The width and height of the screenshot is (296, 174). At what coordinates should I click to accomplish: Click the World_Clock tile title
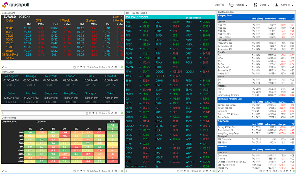click(x=8, y=71)
